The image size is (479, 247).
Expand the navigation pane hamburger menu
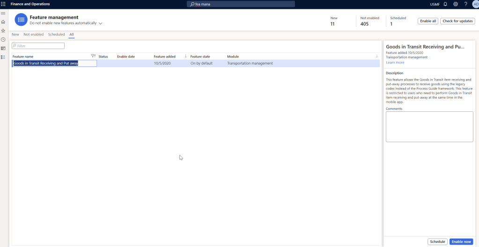pos(3,13)
